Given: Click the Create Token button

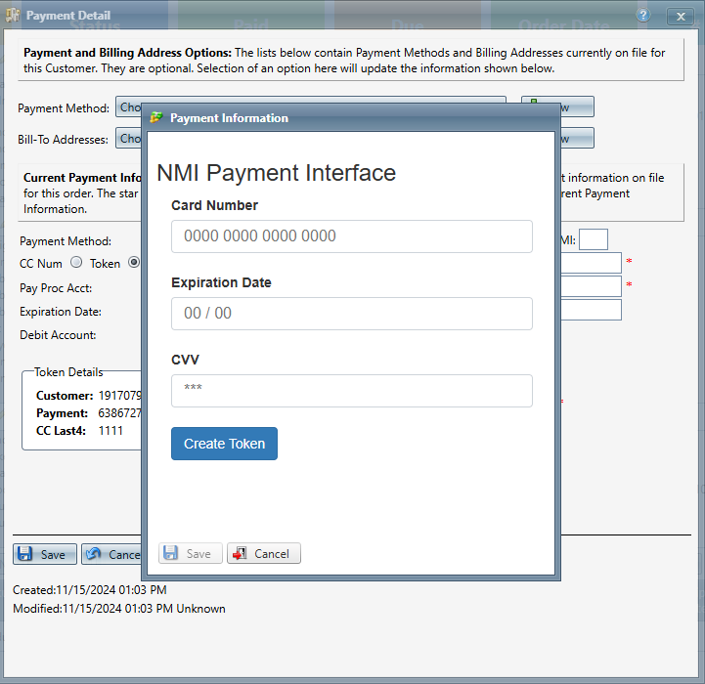Looking at the screenshot, I should (224, 444).
